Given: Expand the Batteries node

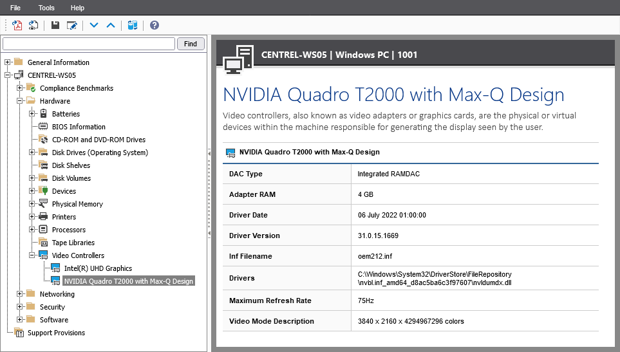Looking at the screenshot, I should click(x=32, y=114).
